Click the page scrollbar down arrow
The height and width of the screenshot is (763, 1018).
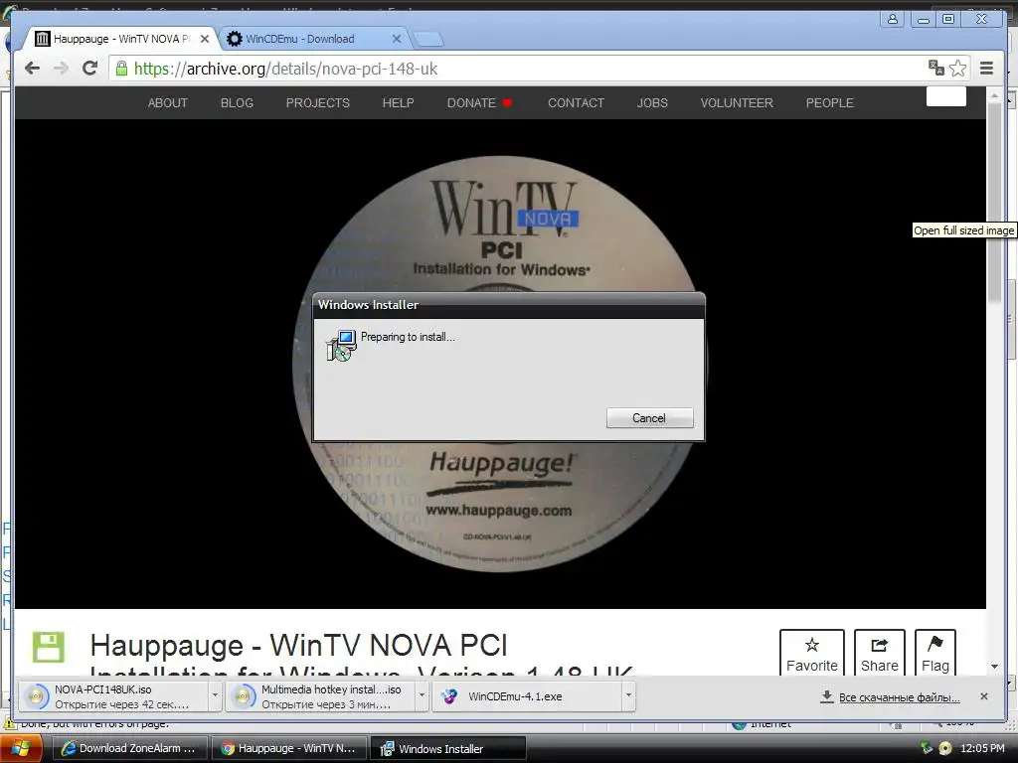pyautogui.click(x=994, y=667)
